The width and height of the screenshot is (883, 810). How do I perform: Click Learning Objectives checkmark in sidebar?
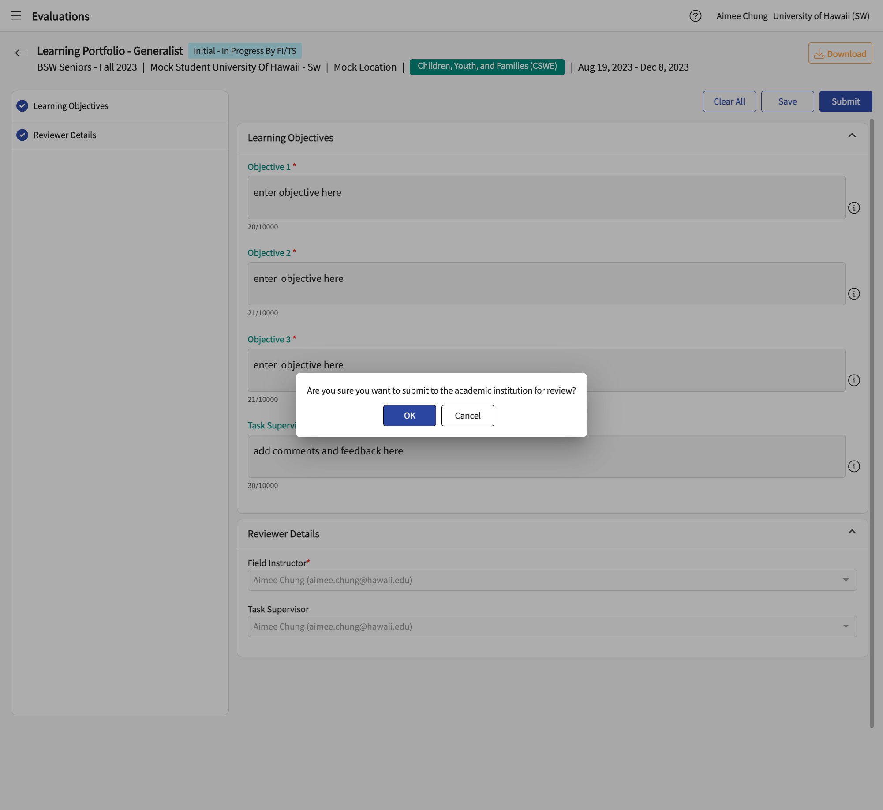click(22, 106)
